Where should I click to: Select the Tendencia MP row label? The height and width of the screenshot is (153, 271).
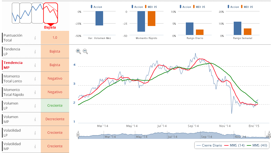[x=13, y=65]
